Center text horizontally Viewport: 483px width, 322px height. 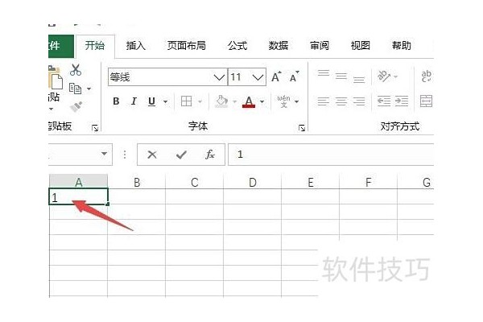(341, 101)
